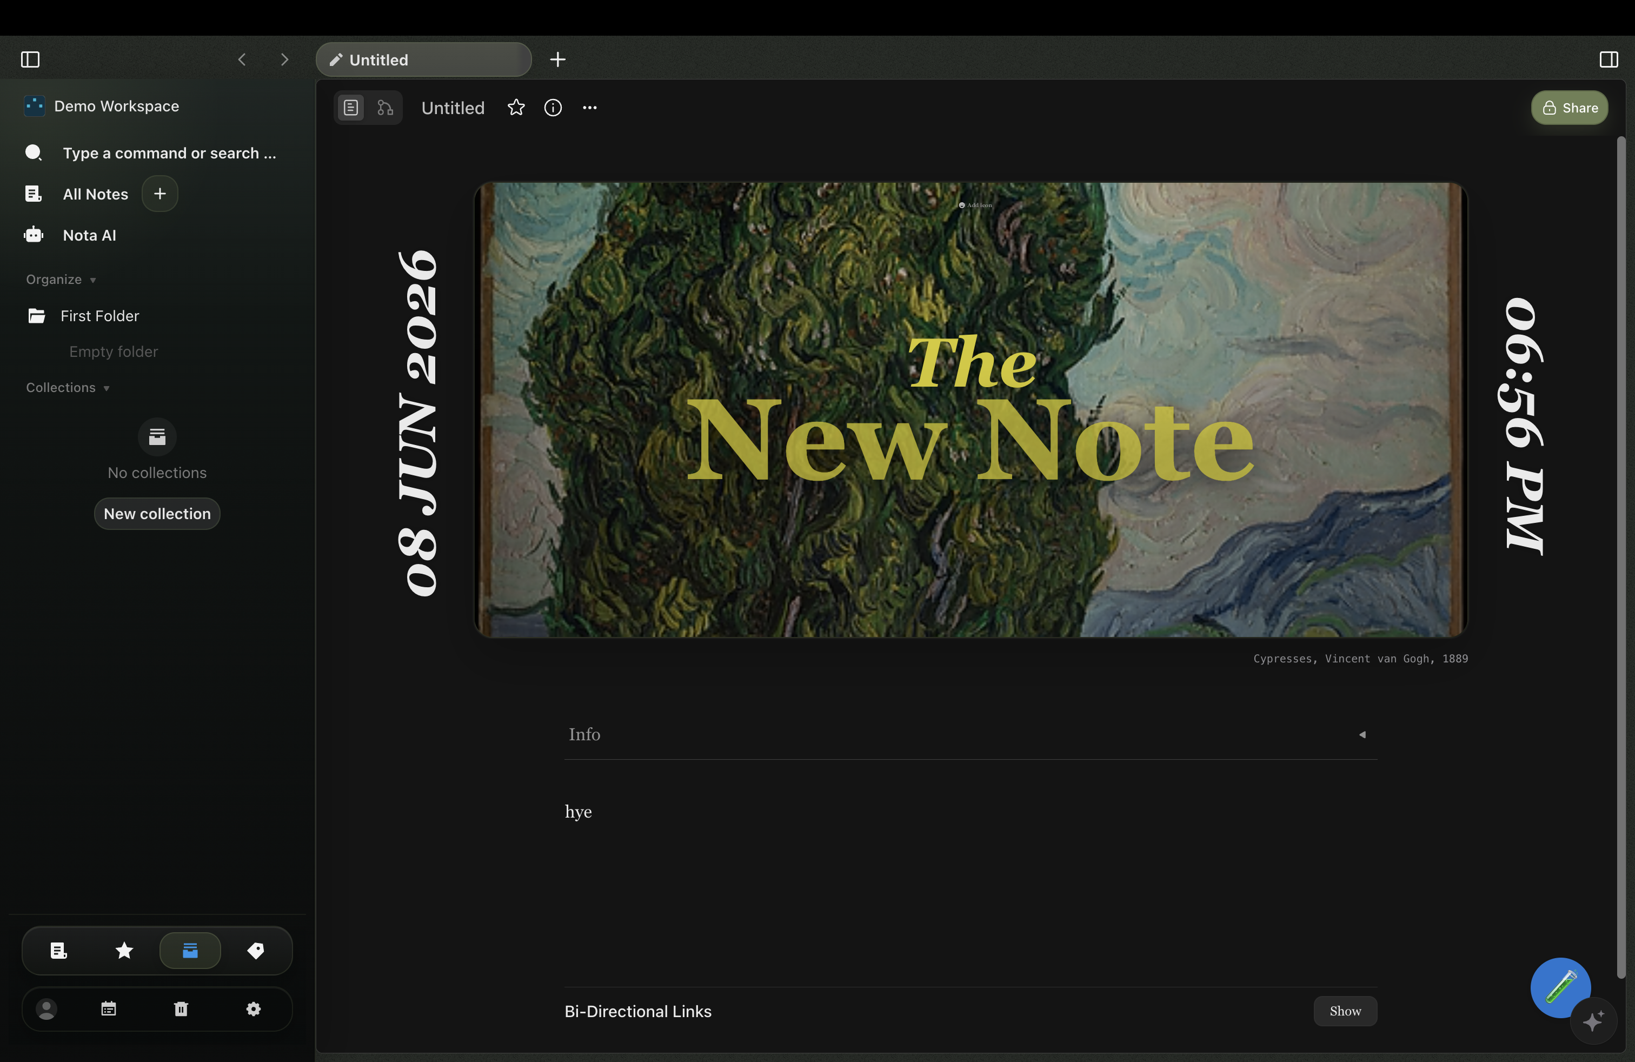The width and height of the screenshot is (1635, 1062).
Task: Open note info icon in header
Action: click(x=553, y=108)
